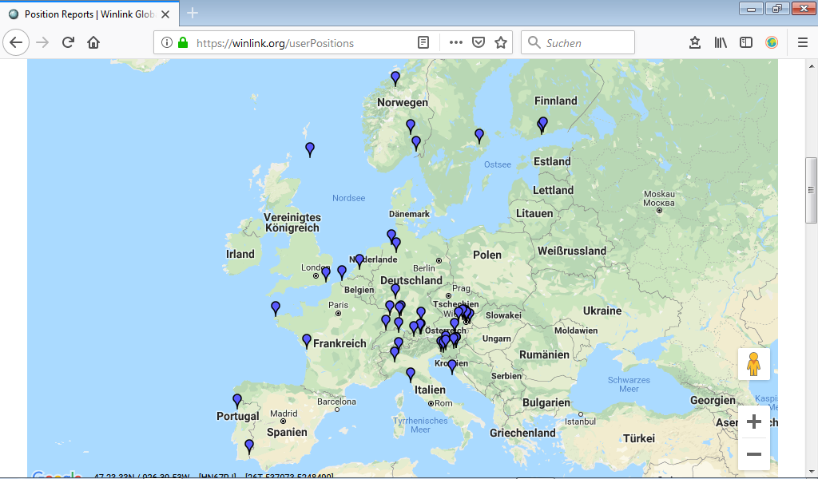This screenshot has height=479, width=818.
Task: Click the scrollbar up arrow
Action: [x=811, y=66]
